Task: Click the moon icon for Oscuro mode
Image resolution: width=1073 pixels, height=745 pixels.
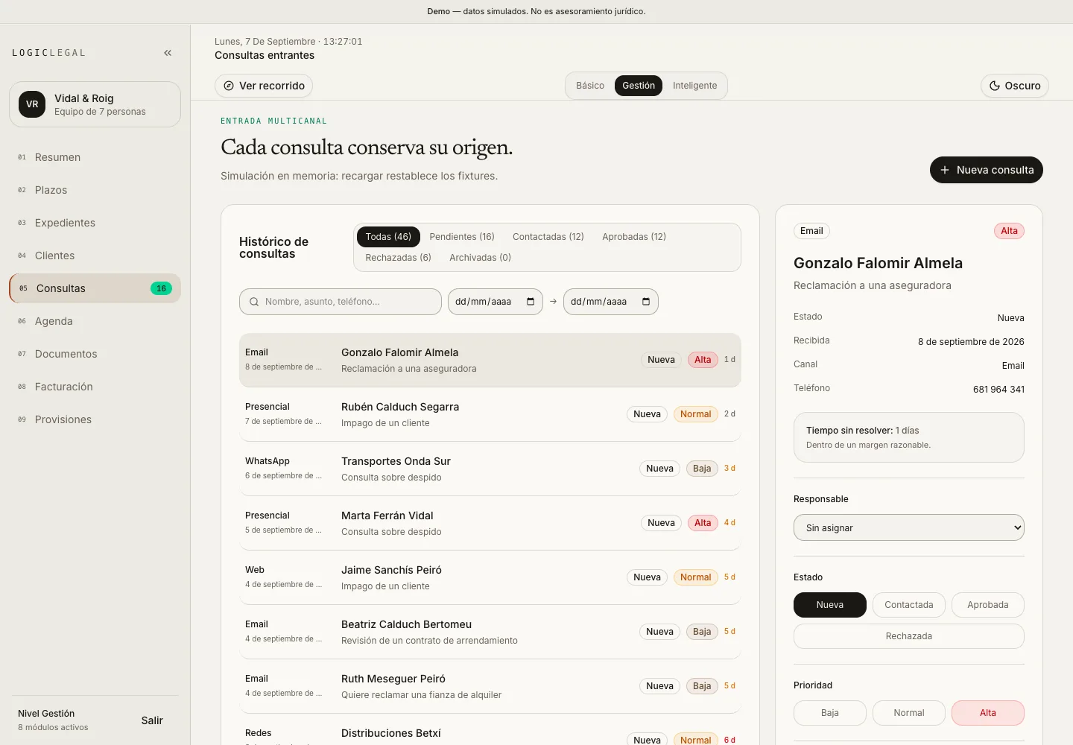Action: tap(994, 86)
